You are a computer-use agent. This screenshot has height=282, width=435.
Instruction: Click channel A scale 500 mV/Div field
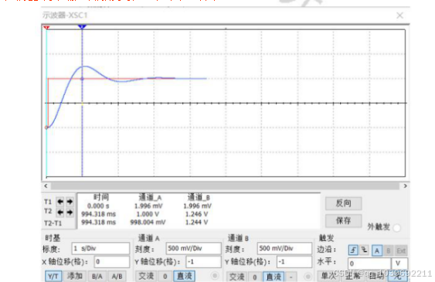[193, 249]
